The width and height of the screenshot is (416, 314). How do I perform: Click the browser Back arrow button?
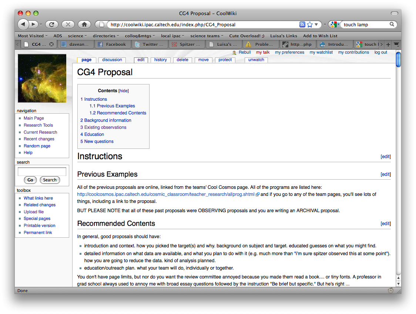[x=23, y=24]
